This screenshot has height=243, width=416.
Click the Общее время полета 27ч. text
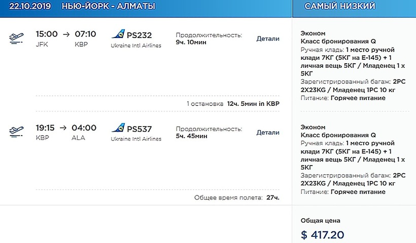(236, 197)
